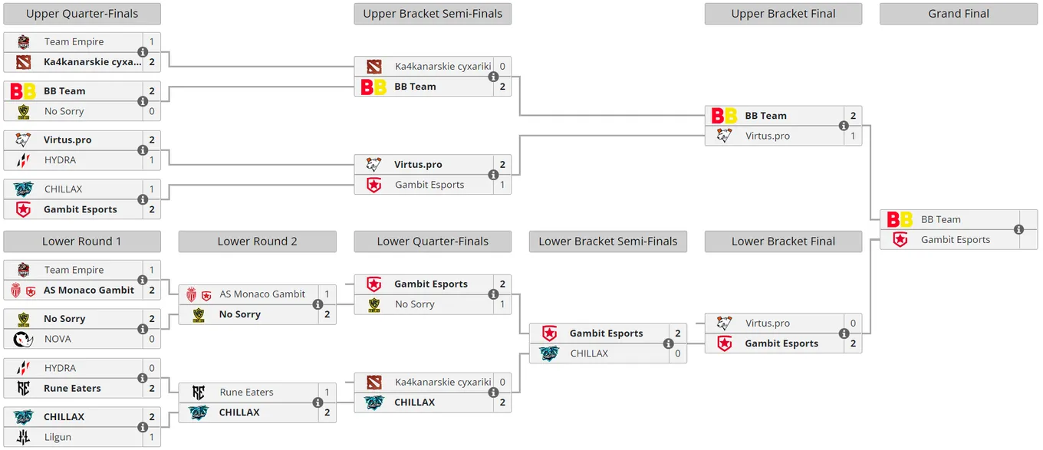Click NOVA team logo
Image resolution: width=1043 pixels, height=450 pixels.
click(24, 339)
